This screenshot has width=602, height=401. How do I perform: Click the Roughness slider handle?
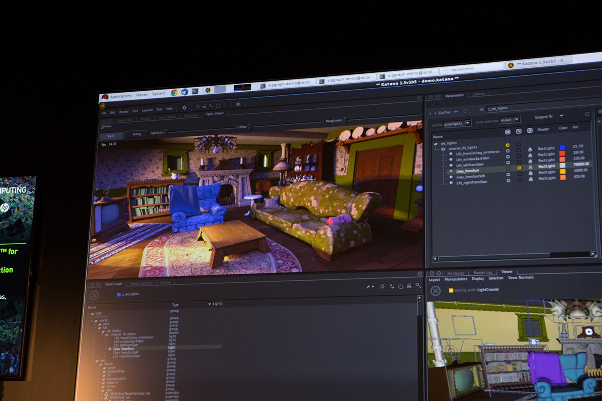pos(345,120)
